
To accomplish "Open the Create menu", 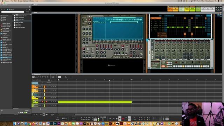I will coord(20,1).
